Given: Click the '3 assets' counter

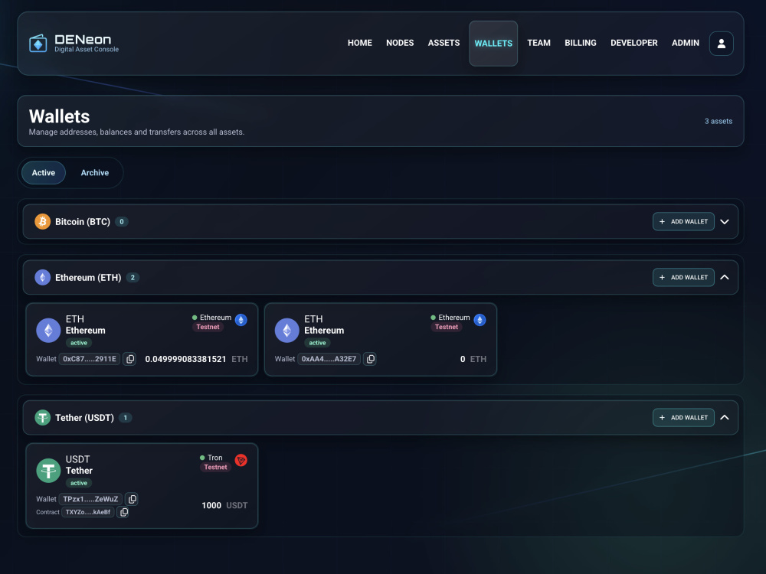Looking at the screenshot, I should click(x=719, y=121).
